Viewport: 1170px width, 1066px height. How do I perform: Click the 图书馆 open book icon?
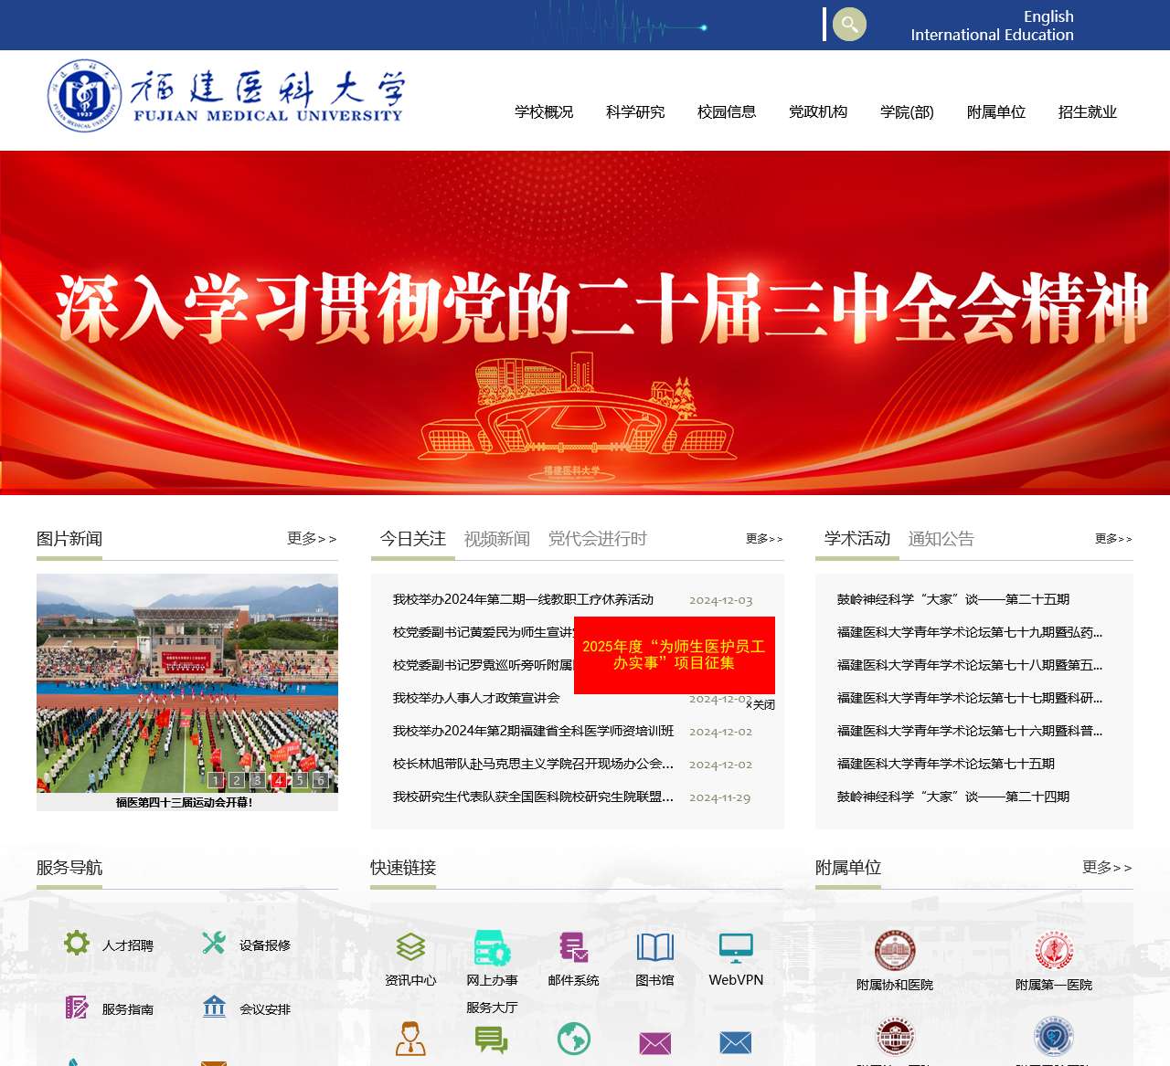tap(654, 947)
